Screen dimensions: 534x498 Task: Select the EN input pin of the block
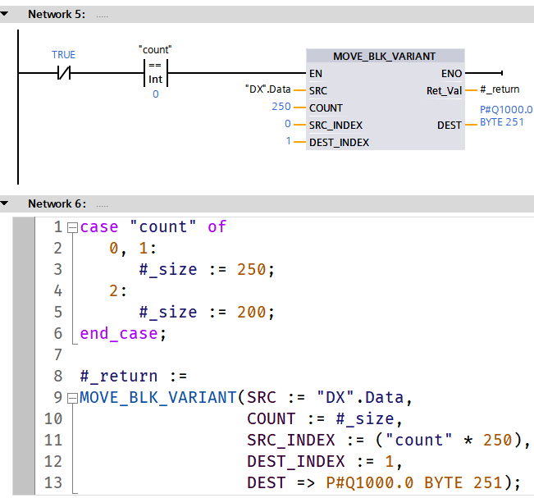pyautogui.click(x=317, y=73)
